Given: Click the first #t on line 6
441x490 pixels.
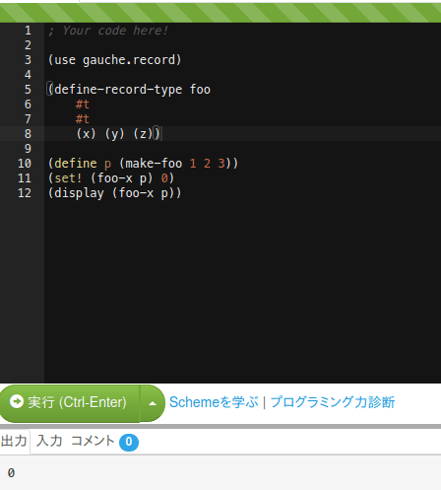Looking at the screenshot, I should point(83,105).
